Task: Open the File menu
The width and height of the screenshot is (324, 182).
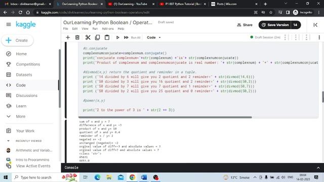Action: (x=65, y=28)
